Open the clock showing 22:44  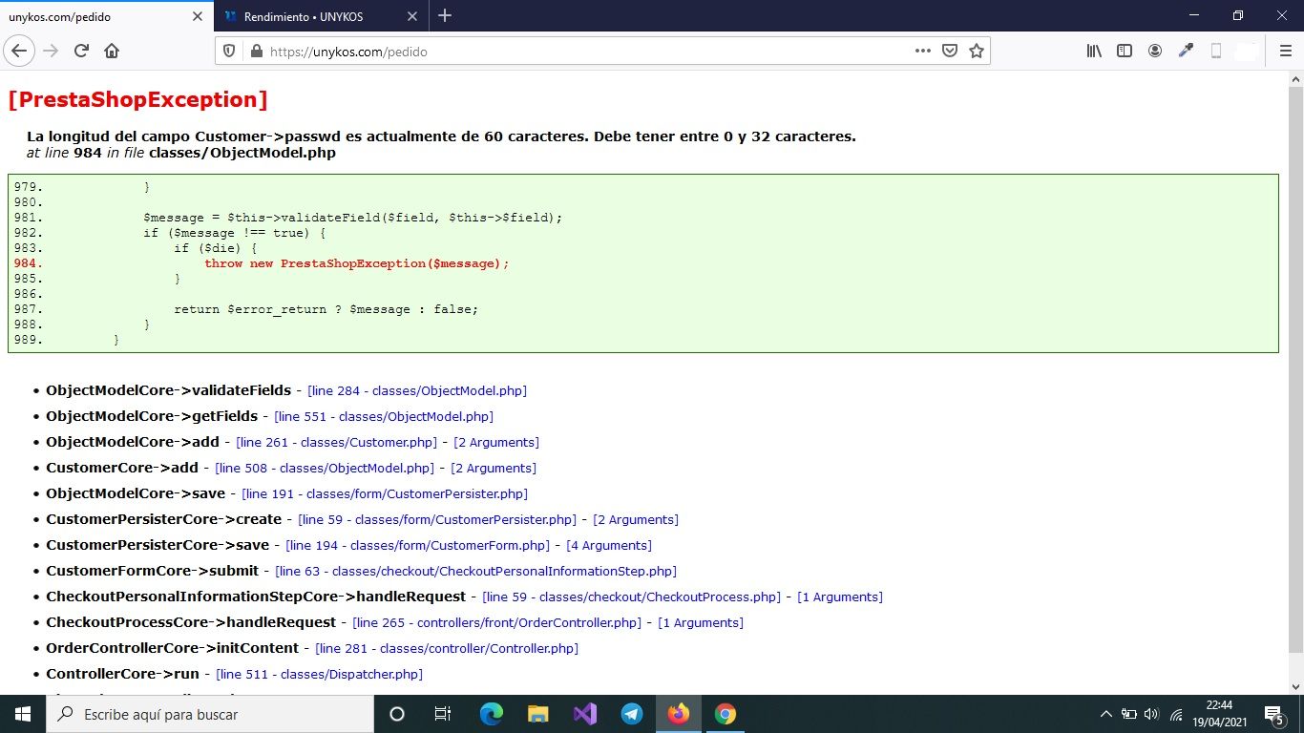[1219, 714]
